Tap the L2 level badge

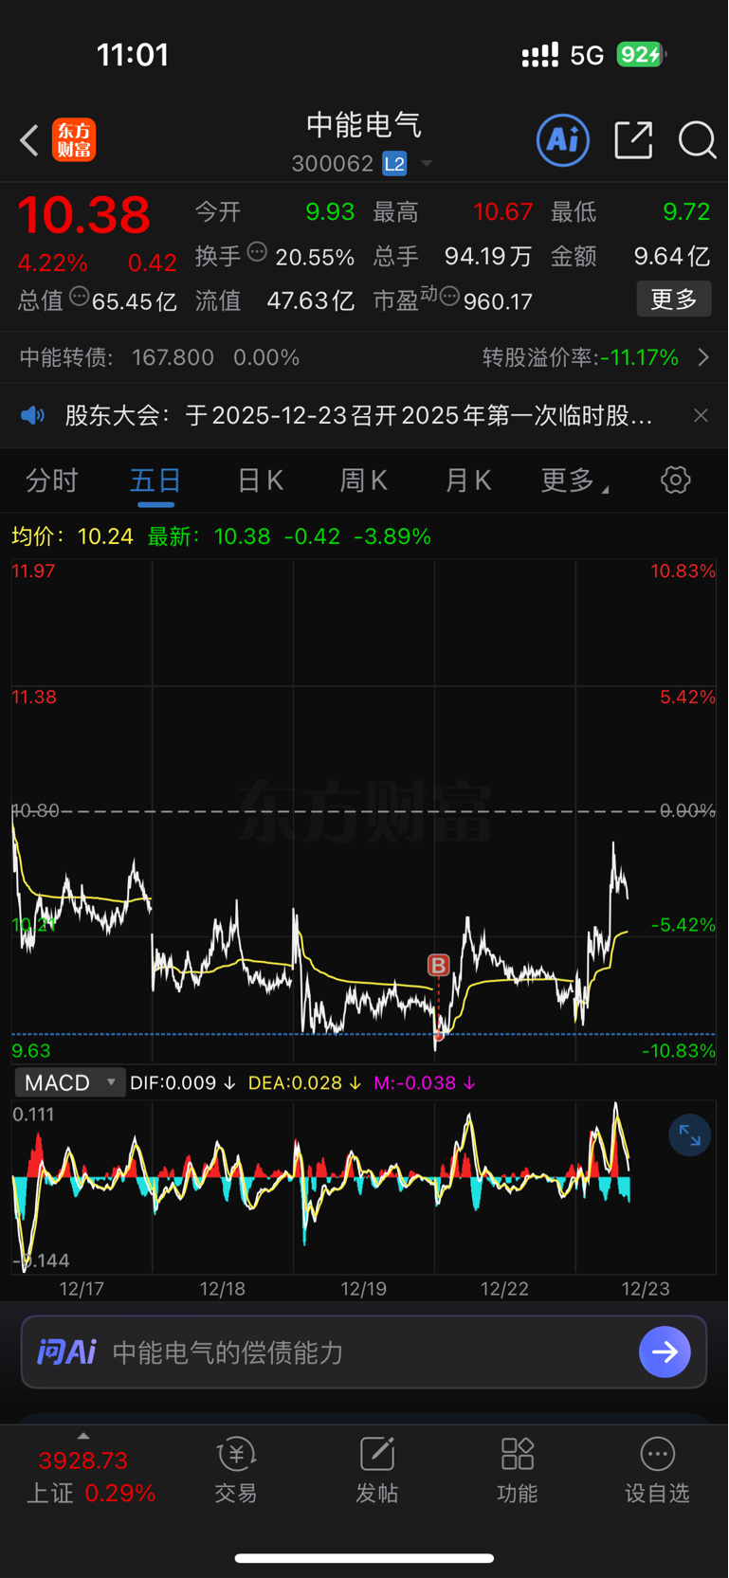tap(394, 164)
